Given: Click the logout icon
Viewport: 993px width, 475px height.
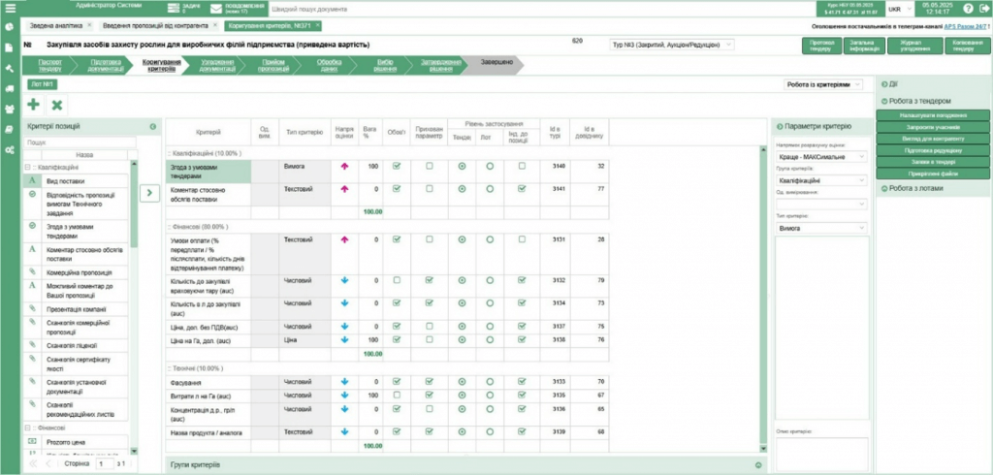Looking at the screenshot, I should tap(983, 9).
